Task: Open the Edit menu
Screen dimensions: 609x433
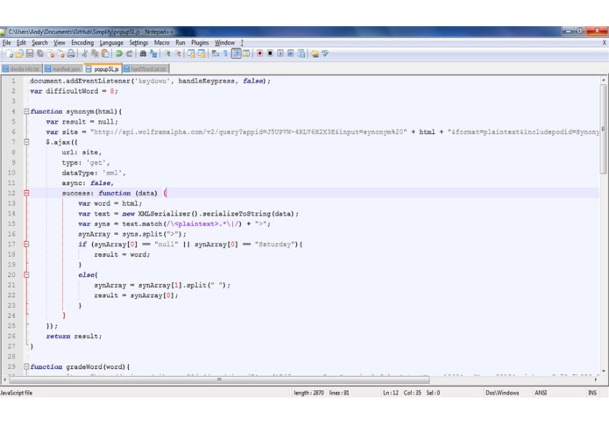Action: 21,43
